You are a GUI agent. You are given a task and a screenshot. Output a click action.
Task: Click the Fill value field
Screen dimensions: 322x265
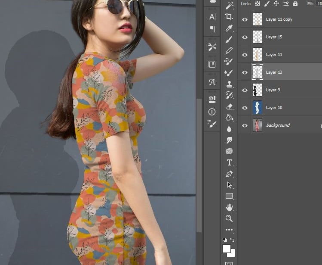pos(319,4)
